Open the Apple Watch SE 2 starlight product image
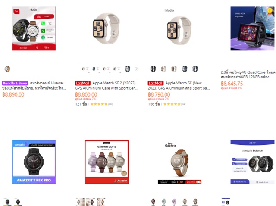 point(107,28)
